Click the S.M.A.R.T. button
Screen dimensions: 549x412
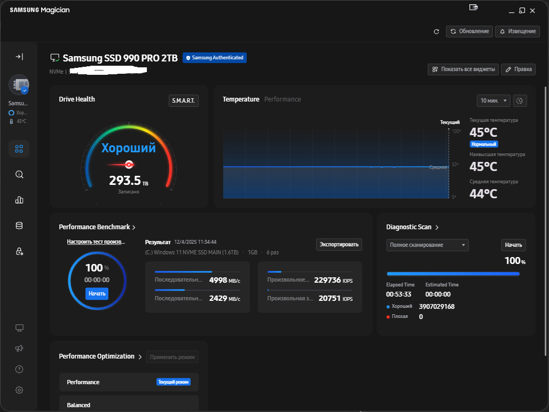coord(183,100)
